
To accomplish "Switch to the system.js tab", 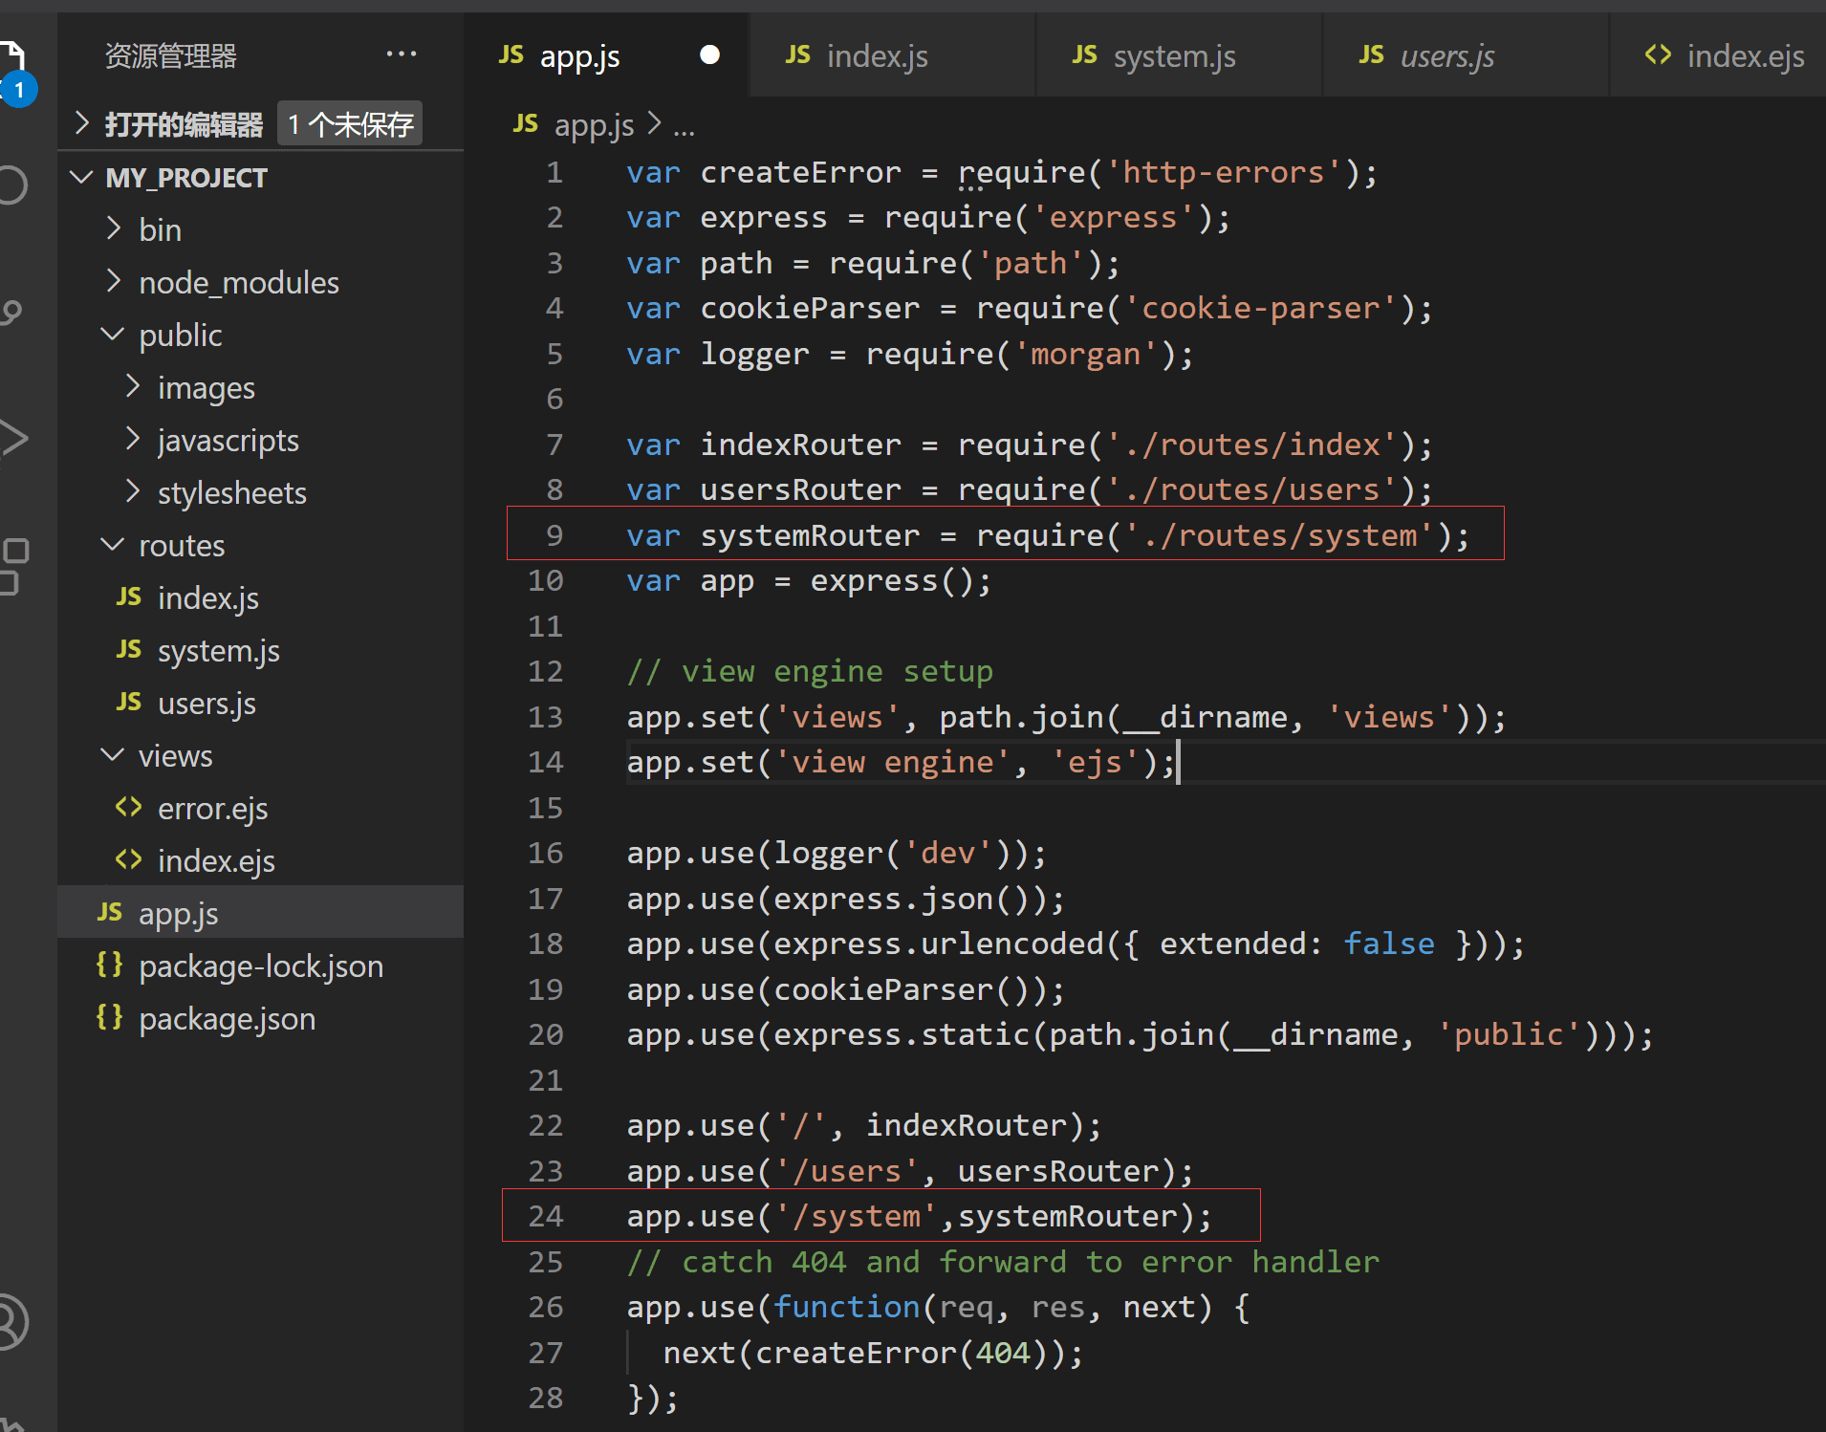I will (1173, 56).
